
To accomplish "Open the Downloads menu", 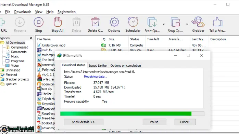I will click(23, 12).
